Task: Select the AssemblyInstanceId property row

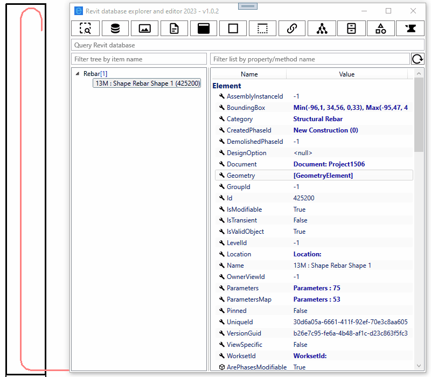Action: point(314,96)
